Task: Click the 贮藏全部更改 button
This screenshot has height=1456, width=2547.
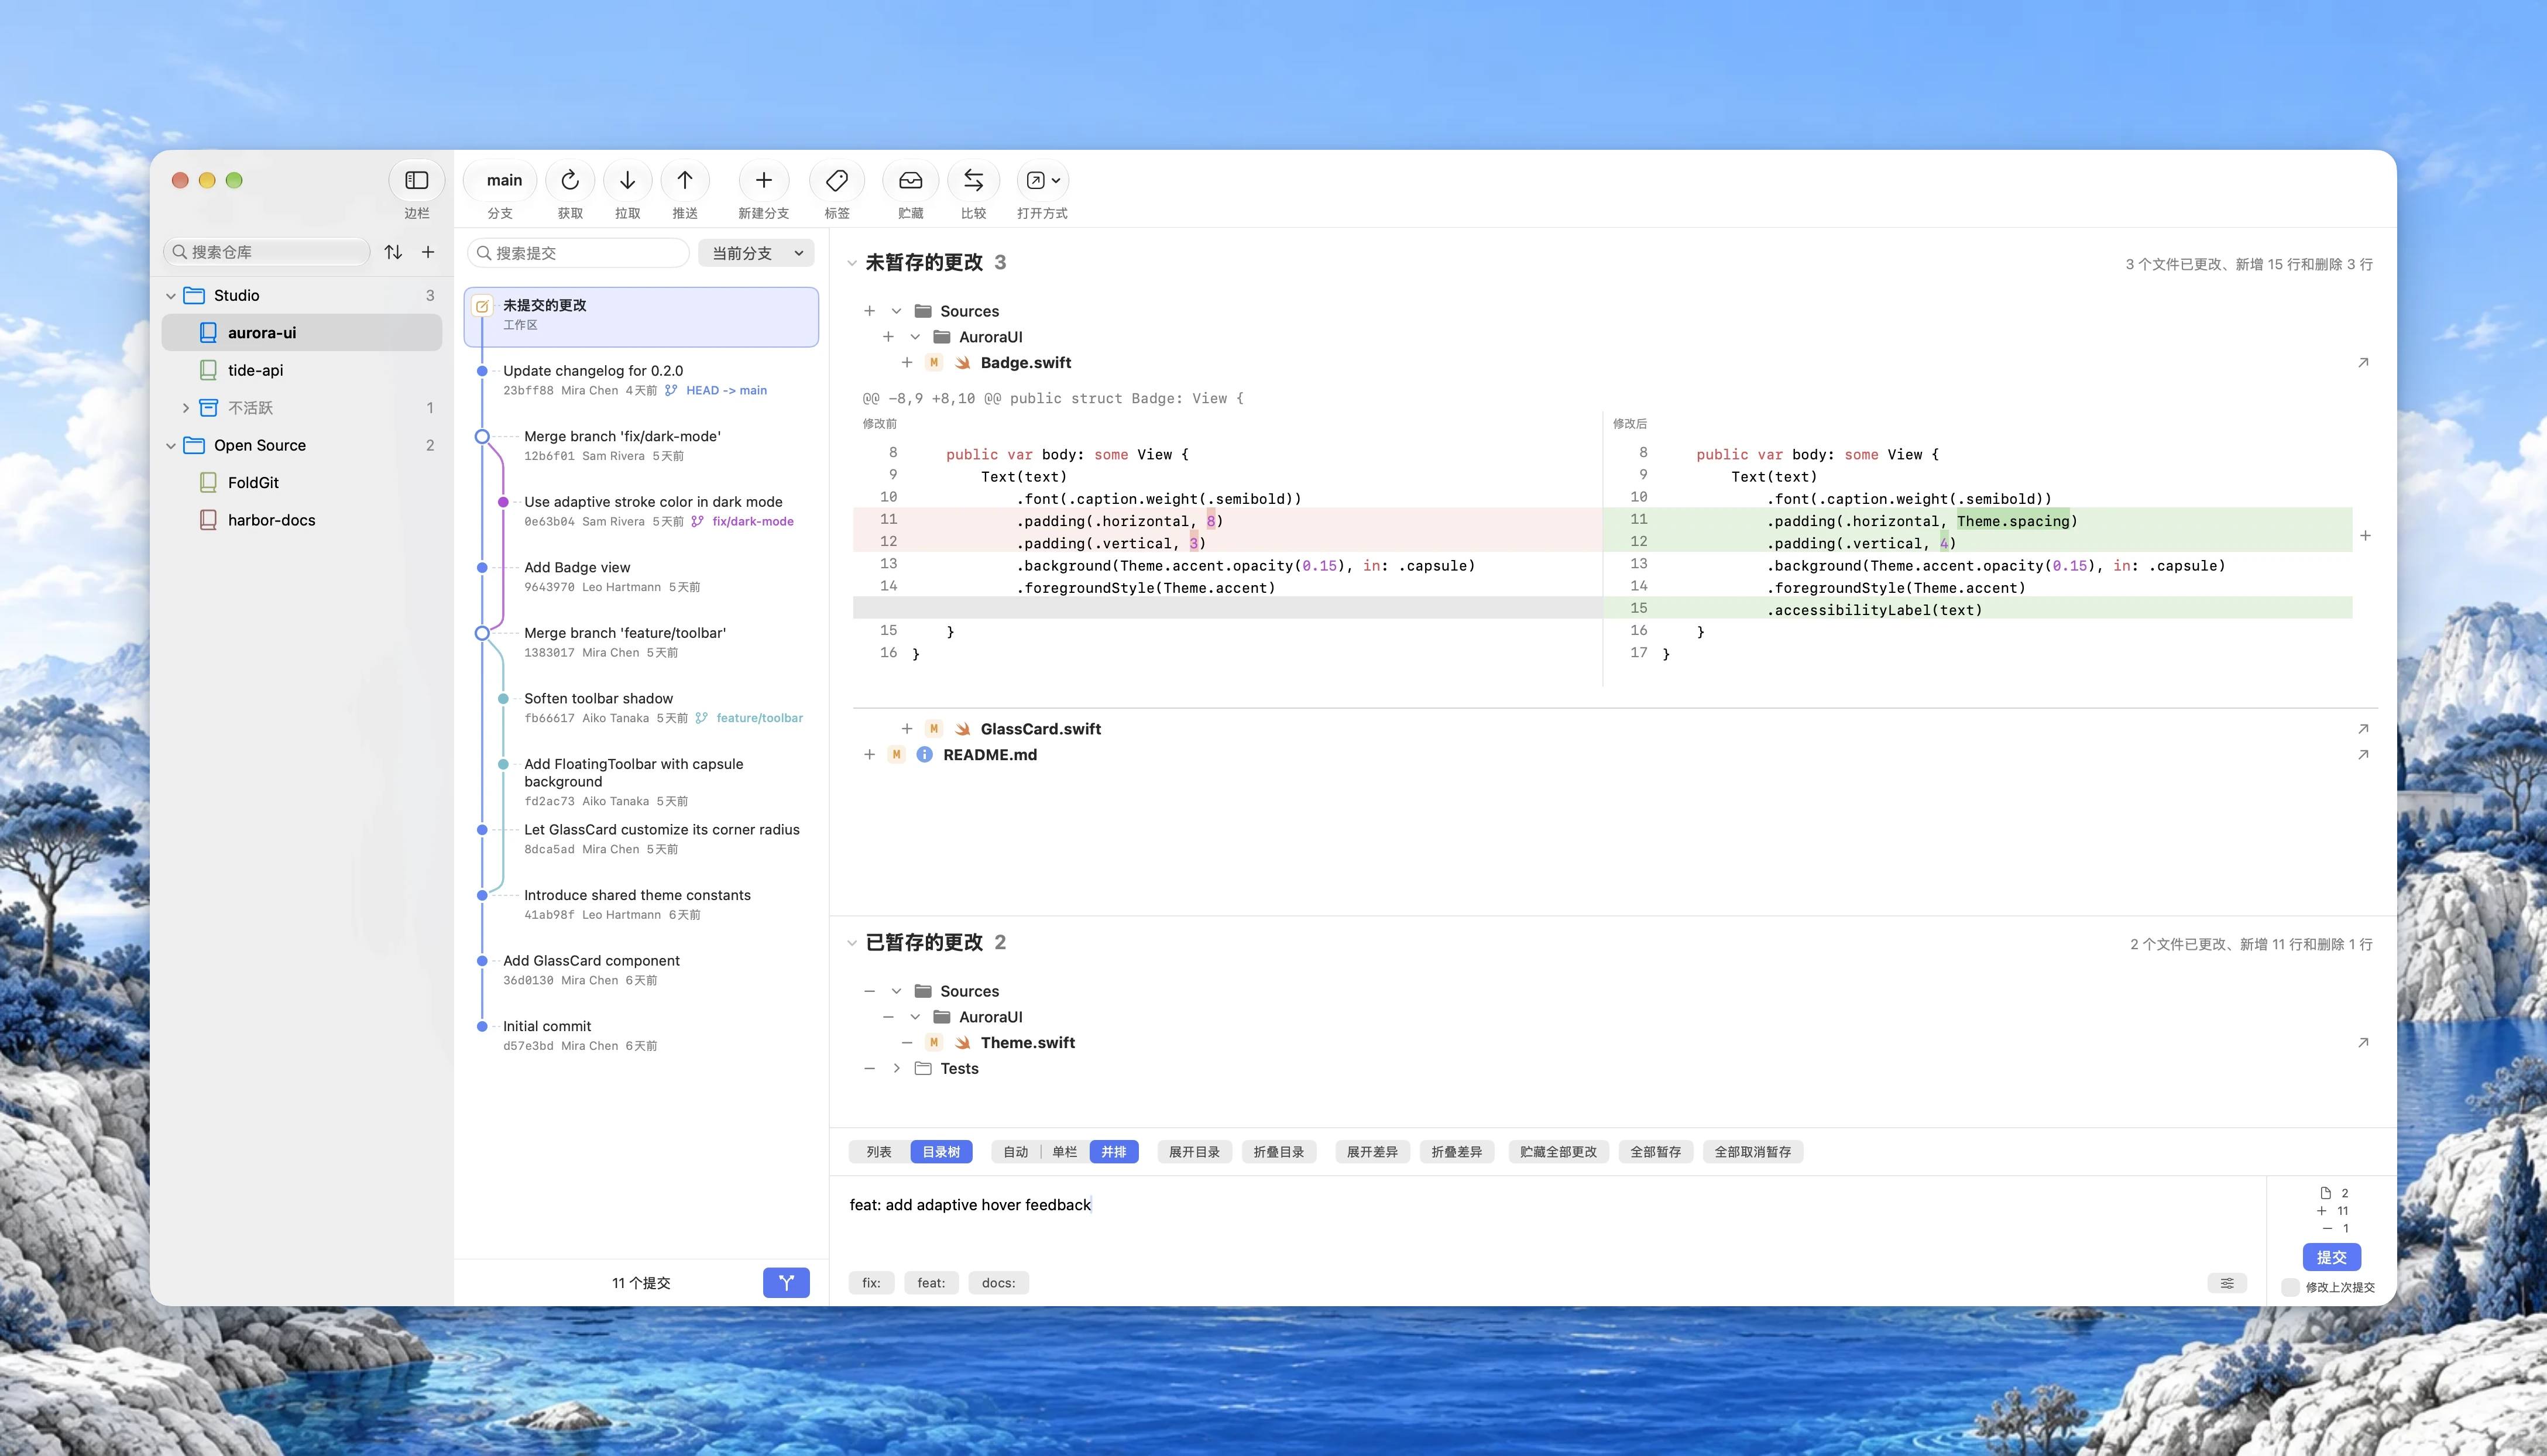Action: click(1558, 1152)
